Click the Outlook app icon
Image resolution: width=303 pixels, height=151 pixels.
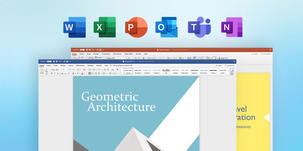coord(166,27)
